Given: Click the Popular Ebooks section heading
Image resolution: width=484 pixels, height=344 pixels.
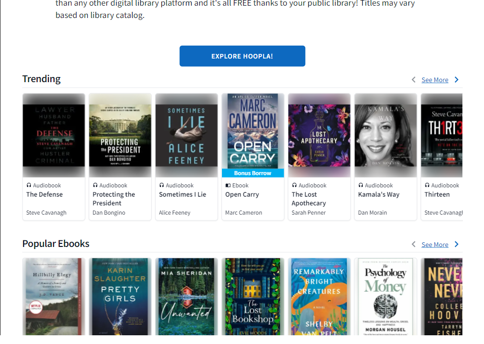Looking at the screenshot, I should pyautogui.click(x=56, y=244).
